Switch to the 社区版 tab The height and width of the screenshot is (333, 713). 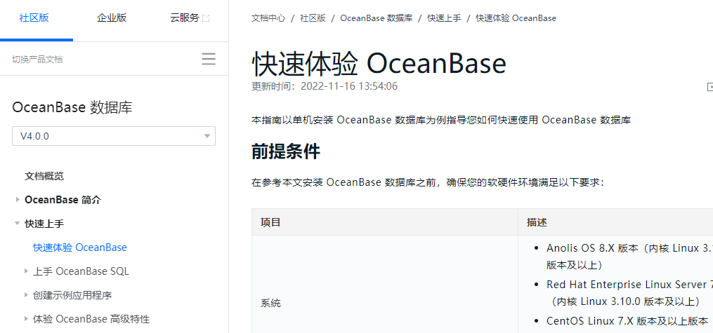[34, 18]
